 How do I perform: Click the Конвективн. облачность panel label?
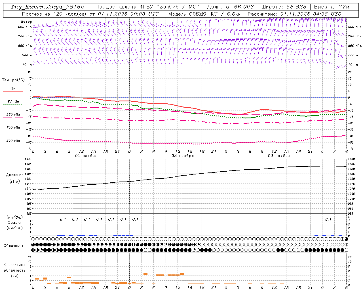[x=15, y=270]
